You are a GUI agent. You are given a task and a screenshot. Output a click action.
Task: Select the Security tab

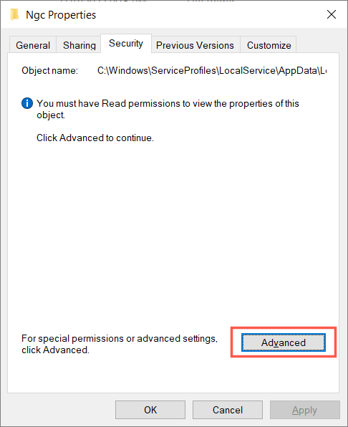pyautogui.click(x=126, y=43)
